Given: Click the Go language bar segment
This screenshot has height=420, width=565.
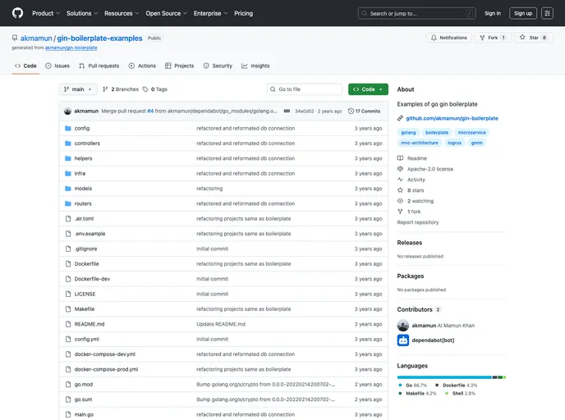Looking at the screenshot, I should [x=444, y=377].
